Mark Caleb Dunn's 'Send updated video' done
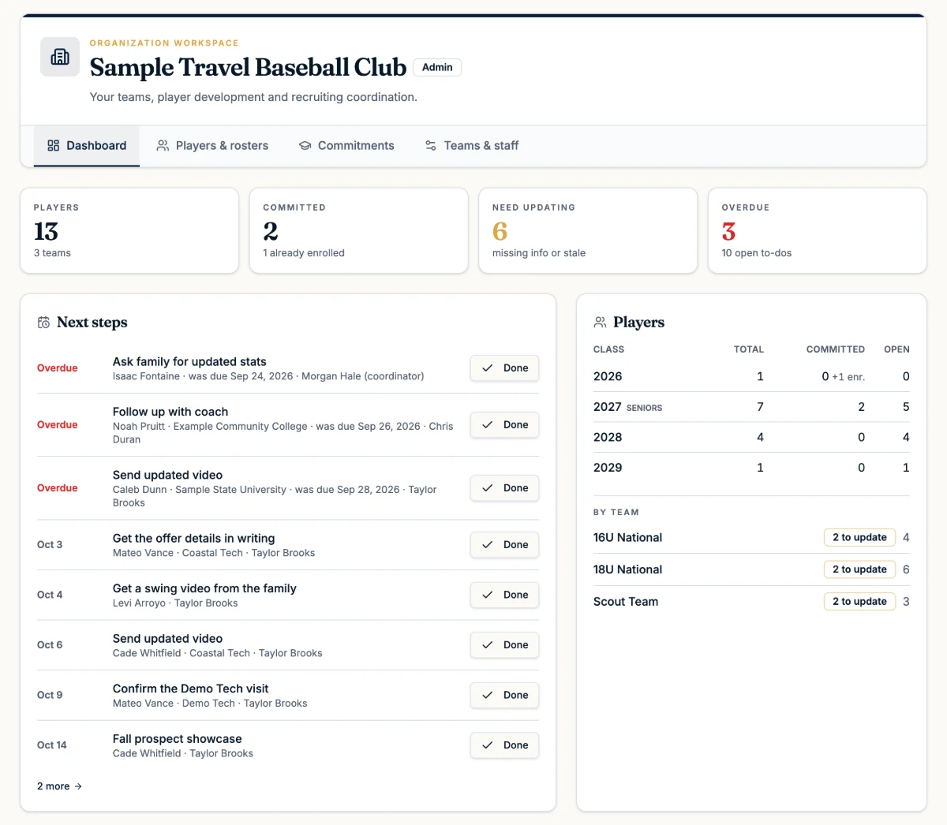The height and width of the screenshot is (825, 947). 505,488
